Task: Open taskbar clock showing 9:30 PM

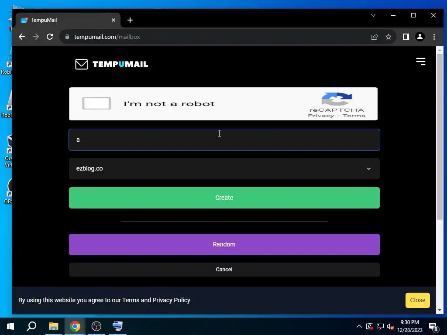Action: point(409,326)
